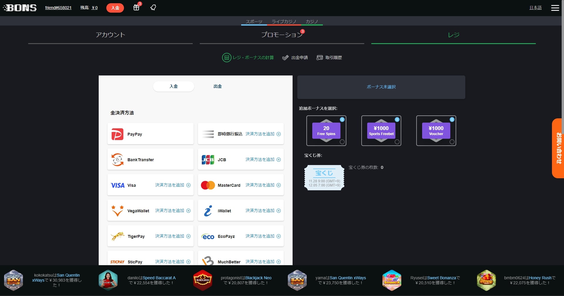Switch to the レジ tab
Viewport: 564px width, 296px height.
[454, 35]
